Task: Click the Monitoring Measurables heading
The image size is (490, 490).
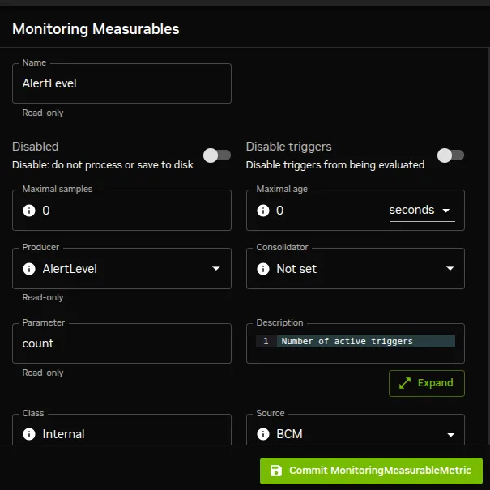Action: [x=96, y=29]
